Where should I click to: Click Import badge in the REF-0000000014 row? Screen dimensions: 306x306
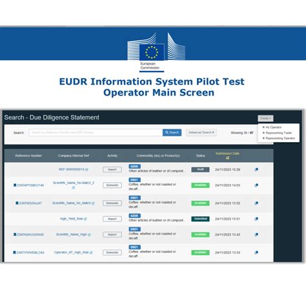pyautogui.click(x=112, y=170)
